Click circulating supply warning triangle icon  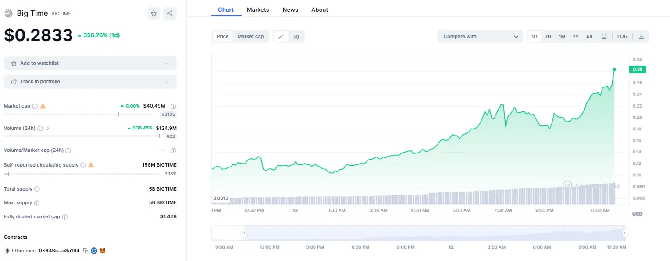[x=91, y=165]
